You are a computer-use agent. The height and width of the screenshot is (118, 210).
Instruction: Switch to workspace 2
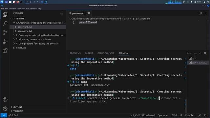(x=31, y=2)
